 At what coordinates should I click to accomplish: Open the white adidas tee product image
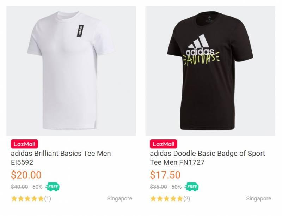click(x=71, y=71)
